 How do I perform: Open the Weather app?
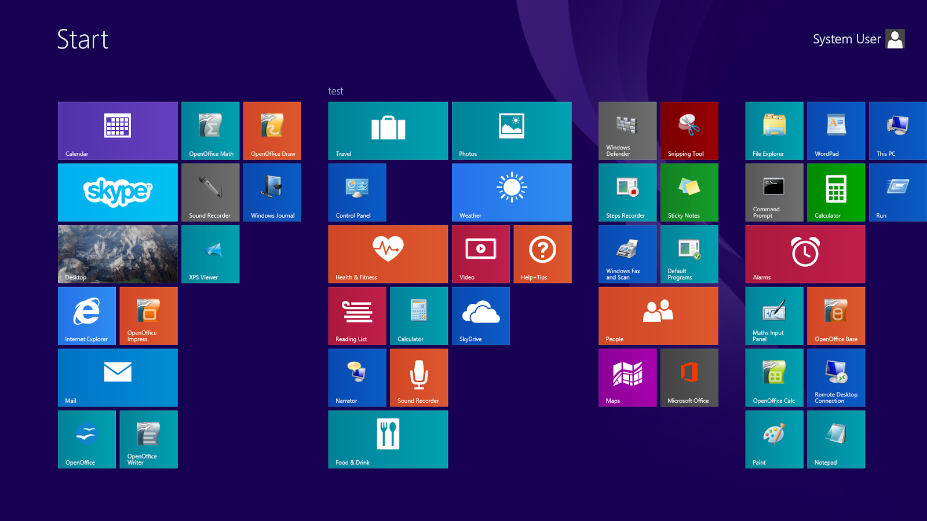tap(512, 192)
